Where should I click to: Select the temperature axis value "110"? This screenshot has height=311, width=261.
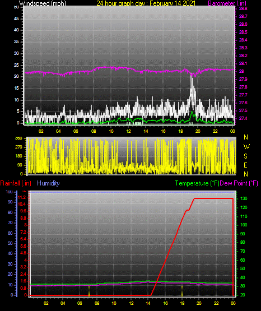click(244, 216)
